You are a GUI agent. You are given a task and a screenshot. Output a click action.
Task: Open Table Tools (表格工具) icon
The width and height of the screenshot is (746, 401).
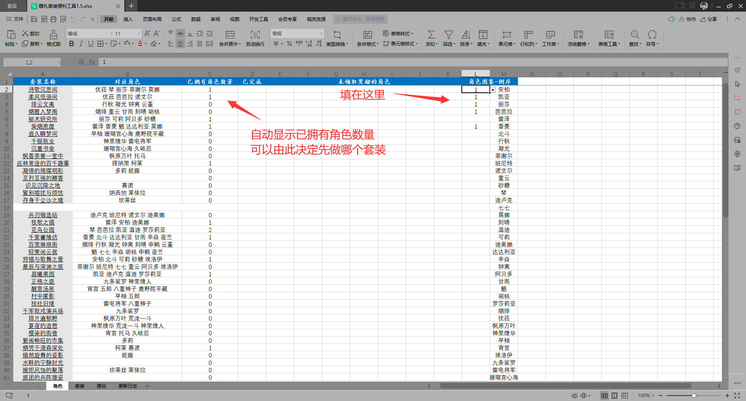click(609, 35)
